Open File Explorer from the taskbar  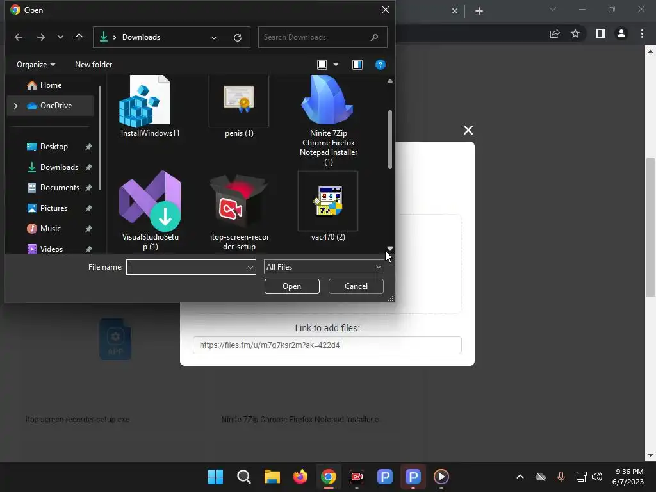pyautogui.click(x=272, y=477)
